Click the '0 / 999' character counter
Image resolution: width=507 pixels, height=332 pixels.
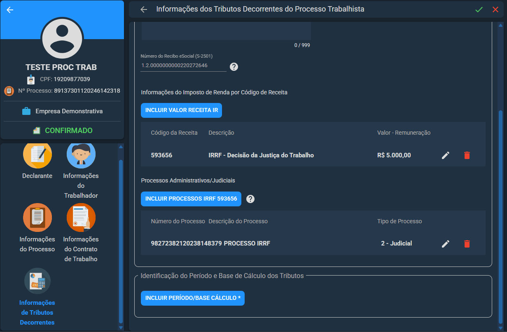coord(302,45)
